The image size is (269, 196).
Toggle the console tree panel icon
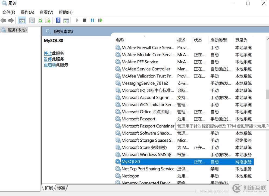click(22, 20)
